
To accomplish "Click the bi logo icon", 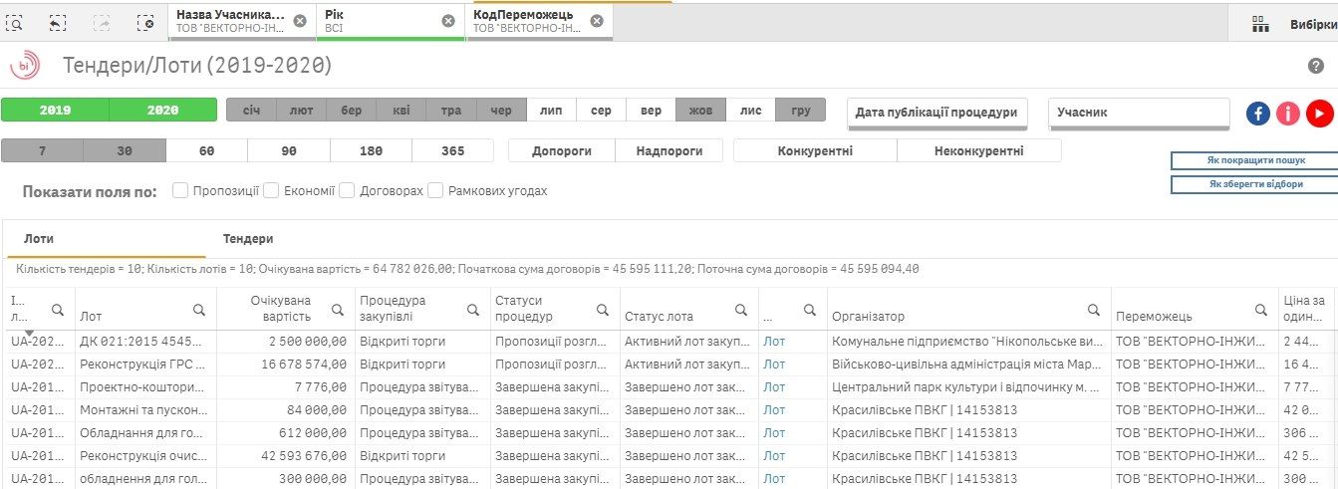I will tap(25, 66).
